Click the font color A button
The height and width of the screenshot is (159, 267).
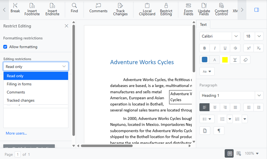coord(215,60)
